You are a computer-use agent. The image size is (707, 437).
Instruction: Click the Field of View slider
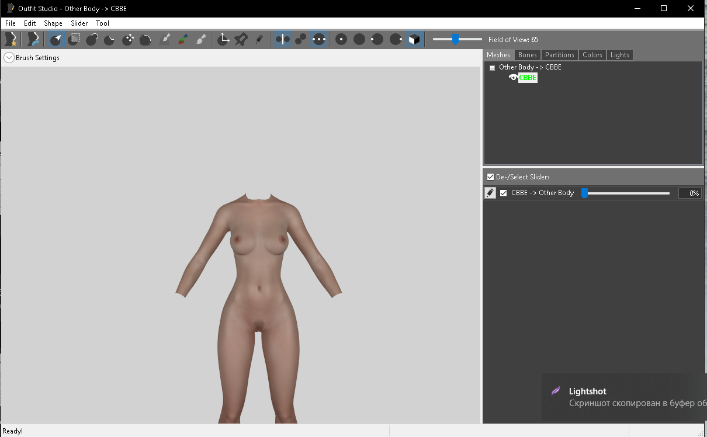(456, 39)
